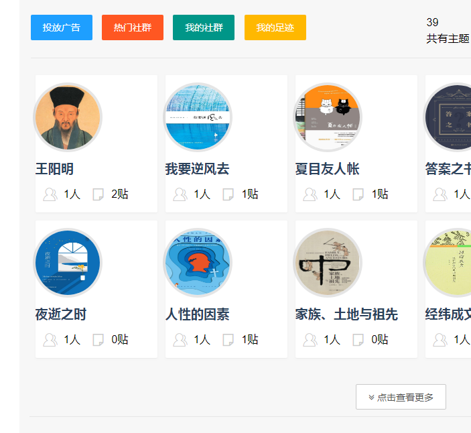Click the 我要逆风去 book cover

point(198,117)
